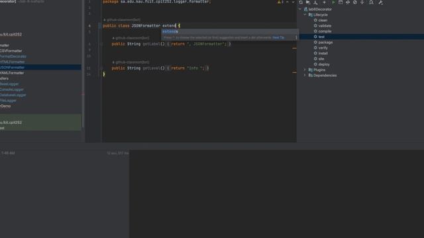Click the "Info " string literal

[x=195, y=68]
